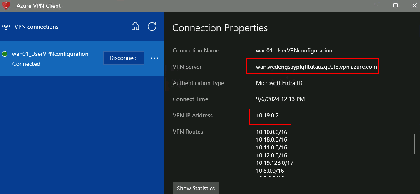Select the wan01_UserVPNconfiguration connection entry

pyautogui.click(x=82, y=58)
